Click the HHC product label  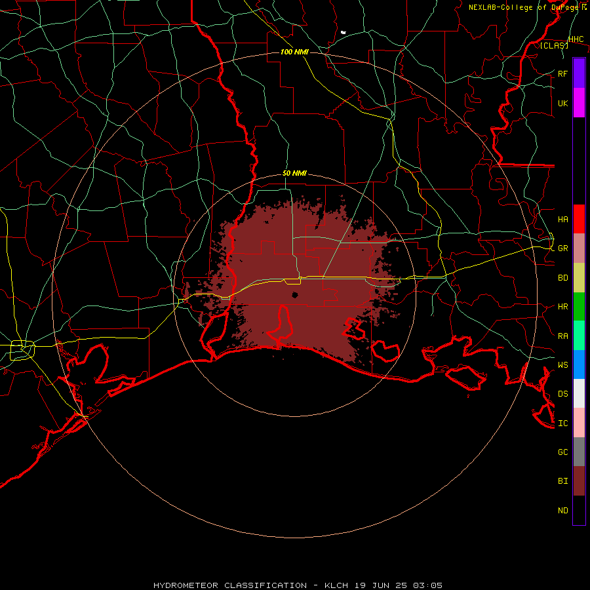click(576, 39)
